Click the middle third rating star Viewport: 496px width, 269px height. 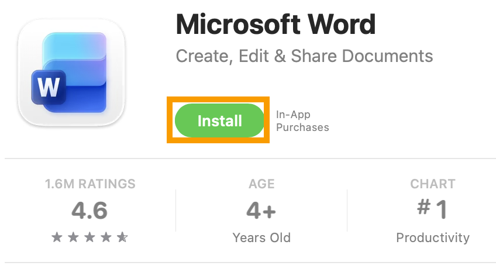click(89, 237)
